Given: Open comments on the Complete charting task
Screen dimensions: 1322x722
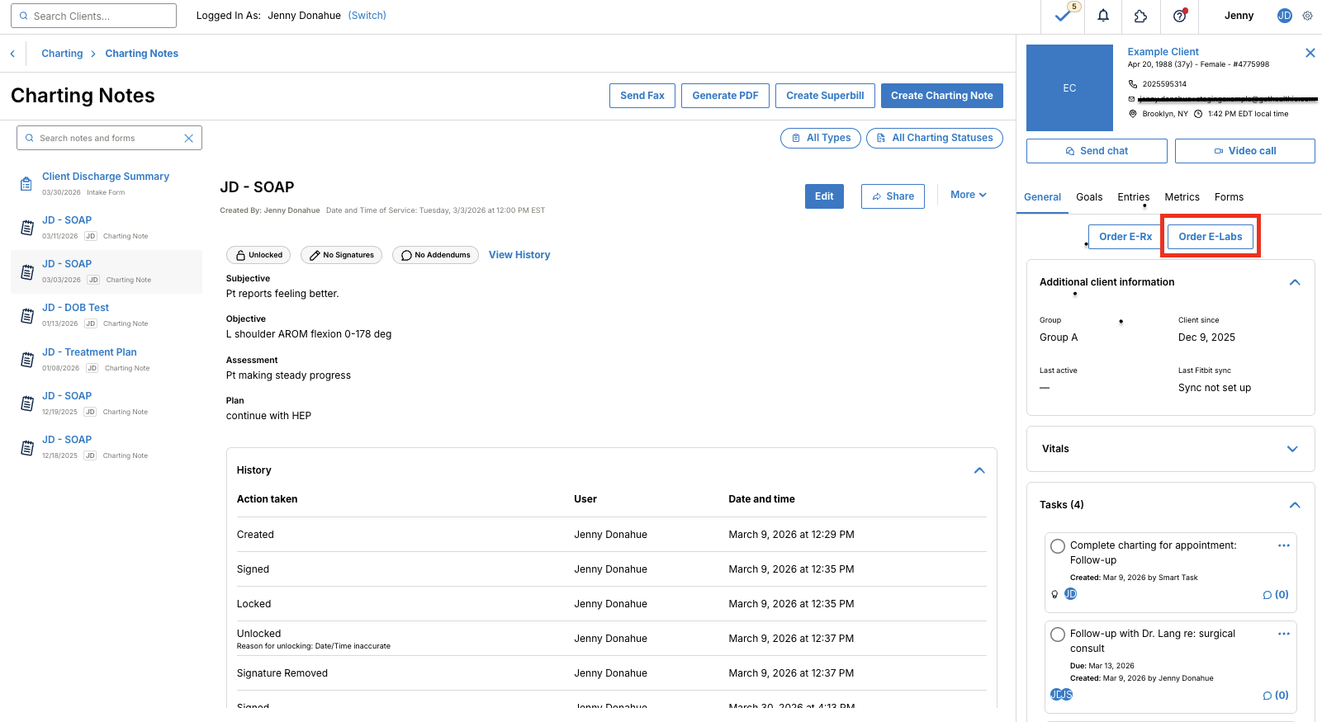Looking at the screenshot, I should click(1276, 595).
